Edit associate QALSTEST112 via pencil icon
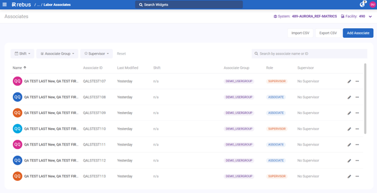 (x=349, y=160)
